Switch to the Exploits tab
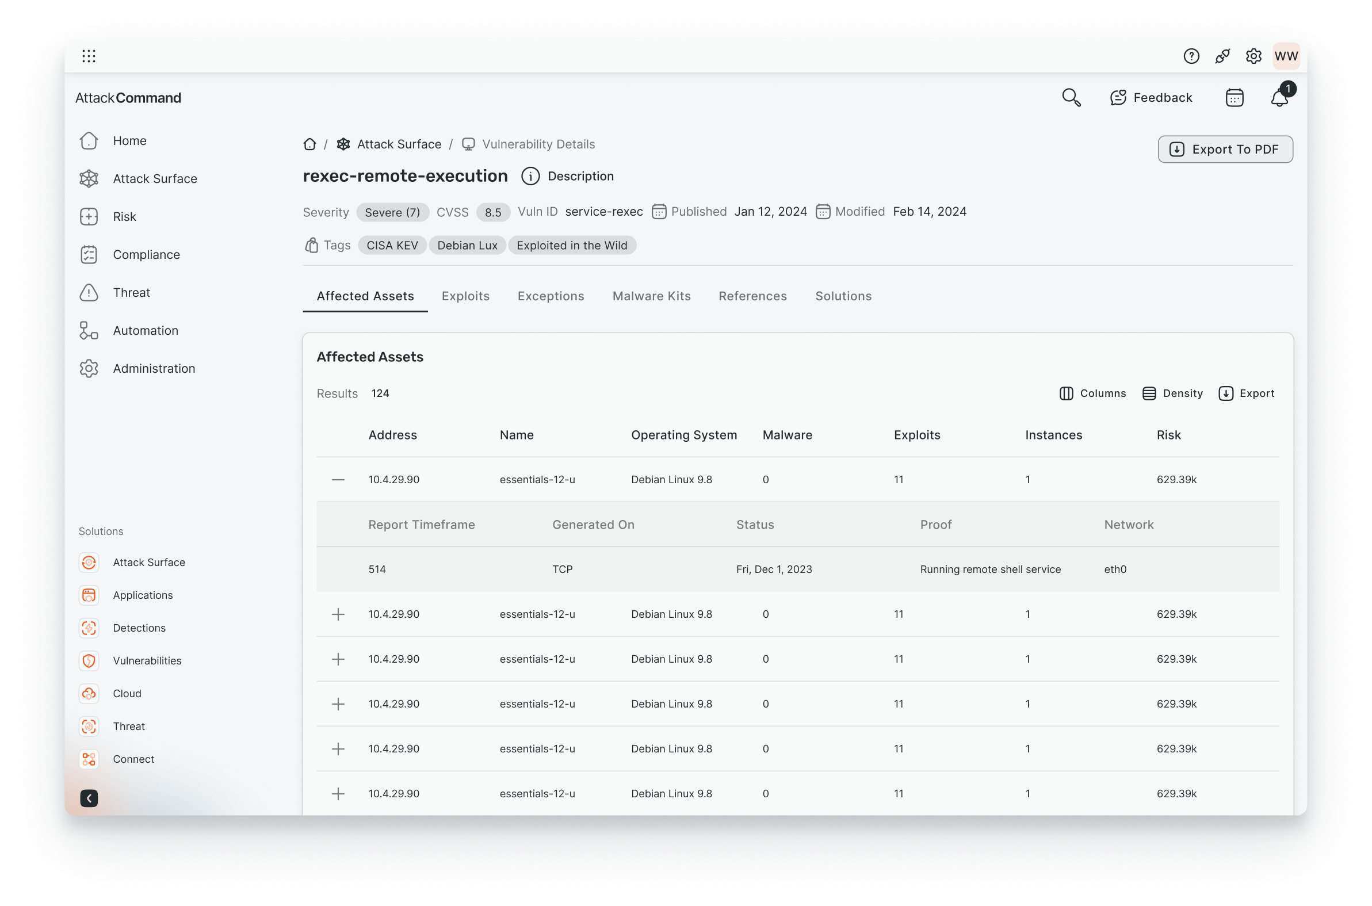The height and width of the screenshot is (906, 1372). tap(465, 296)
